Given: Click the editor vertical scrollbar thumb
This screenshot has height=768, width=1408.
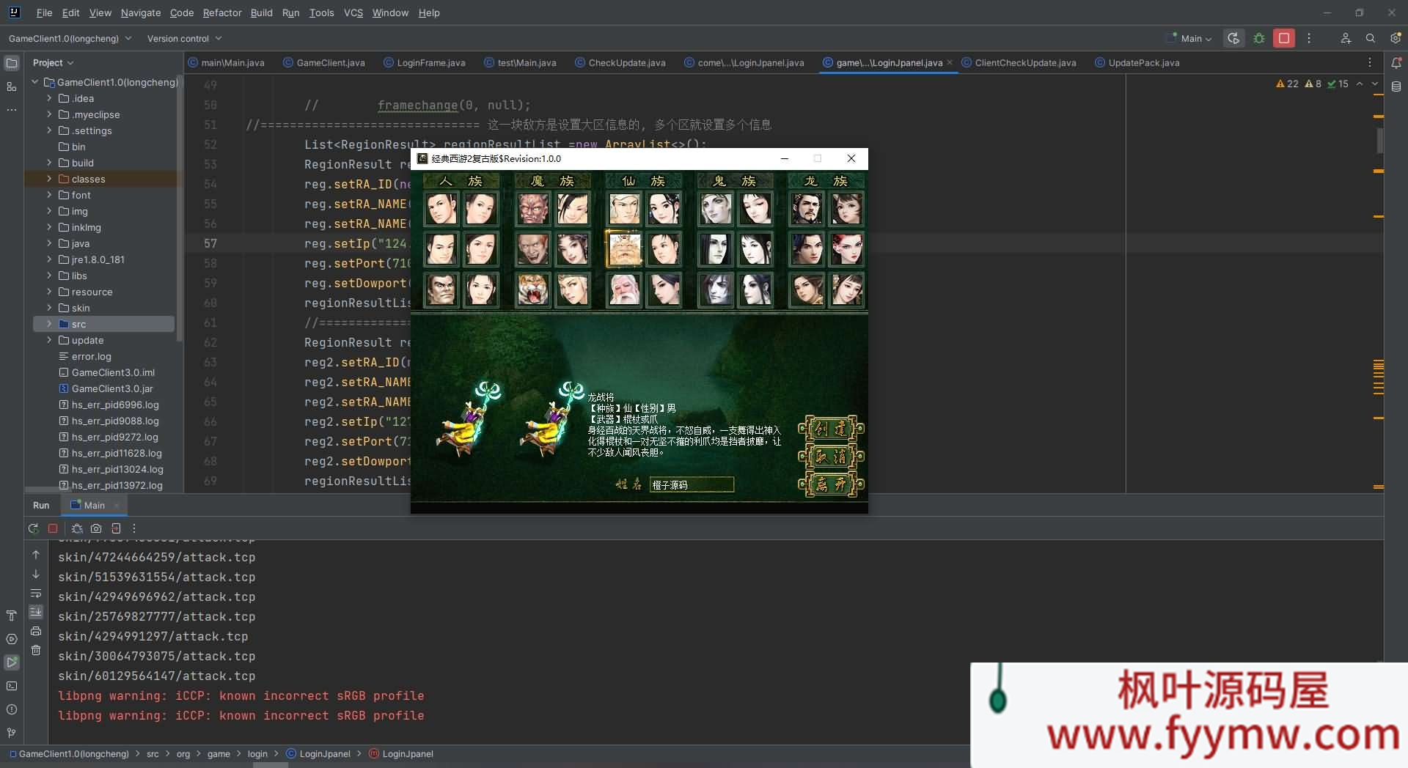Looking at the screenshot, I should click(x=1379, y=141).
